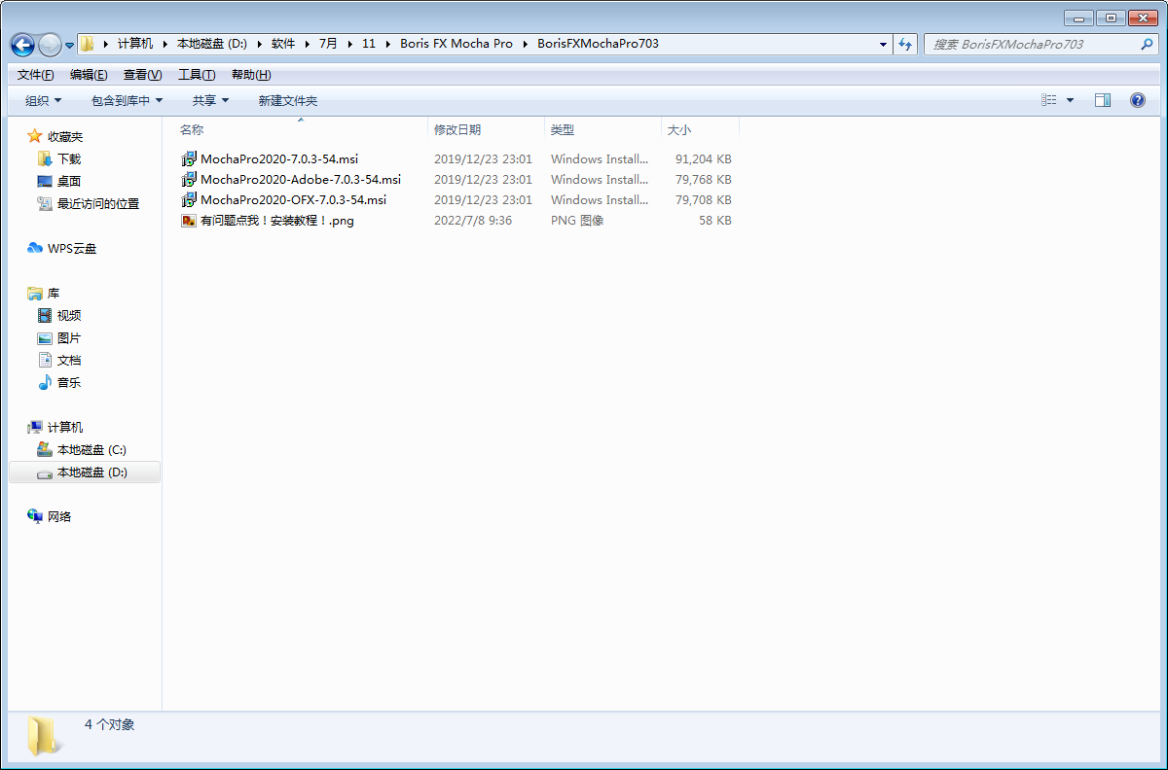Screen dimensions: 1168x770
Task: Open the 帮助(H) menu
Action: 251,75
